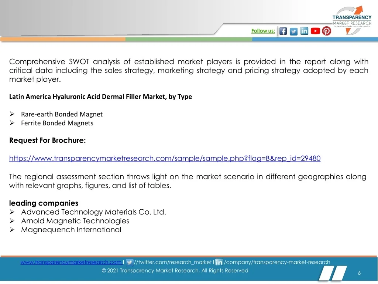Select the LinkedIn icon in the header
This screenshot has height=284, width=378.
(304, 31)
